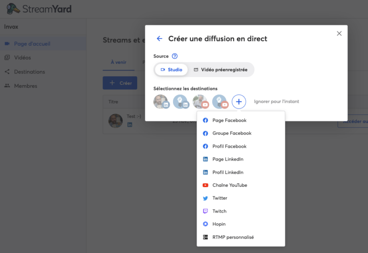Open Source help question mark icon
The height and width of the screenshot is (253, 368).
175,56
